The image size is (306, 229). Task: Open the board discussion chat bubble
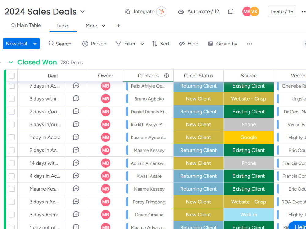[231, 12]
